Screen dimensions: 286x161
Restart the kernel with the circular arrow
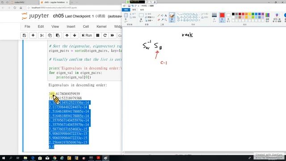(105, 35)
